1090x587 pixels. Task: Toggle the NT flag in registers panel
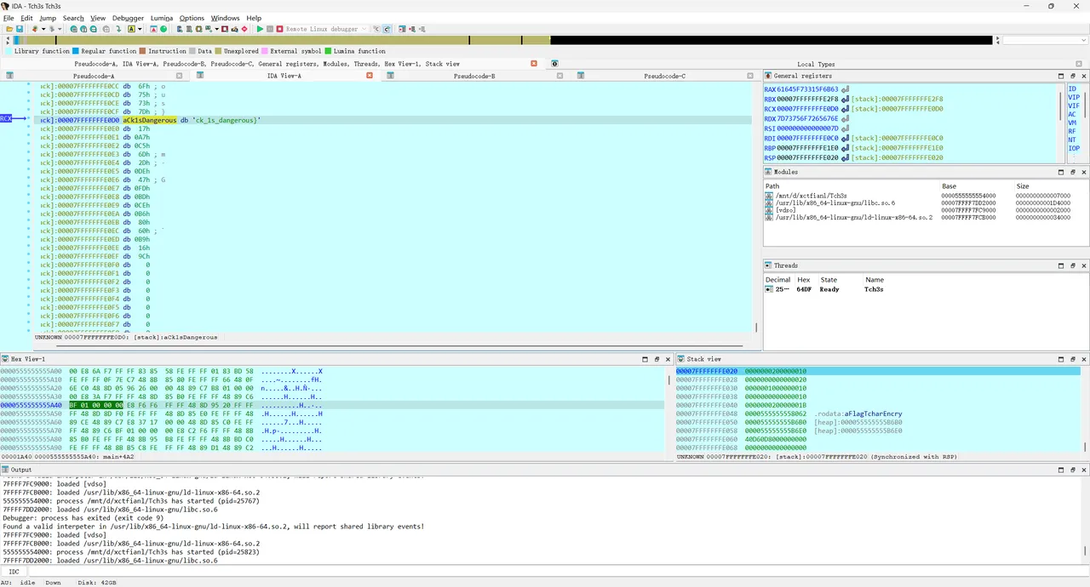click(1072, 140)
